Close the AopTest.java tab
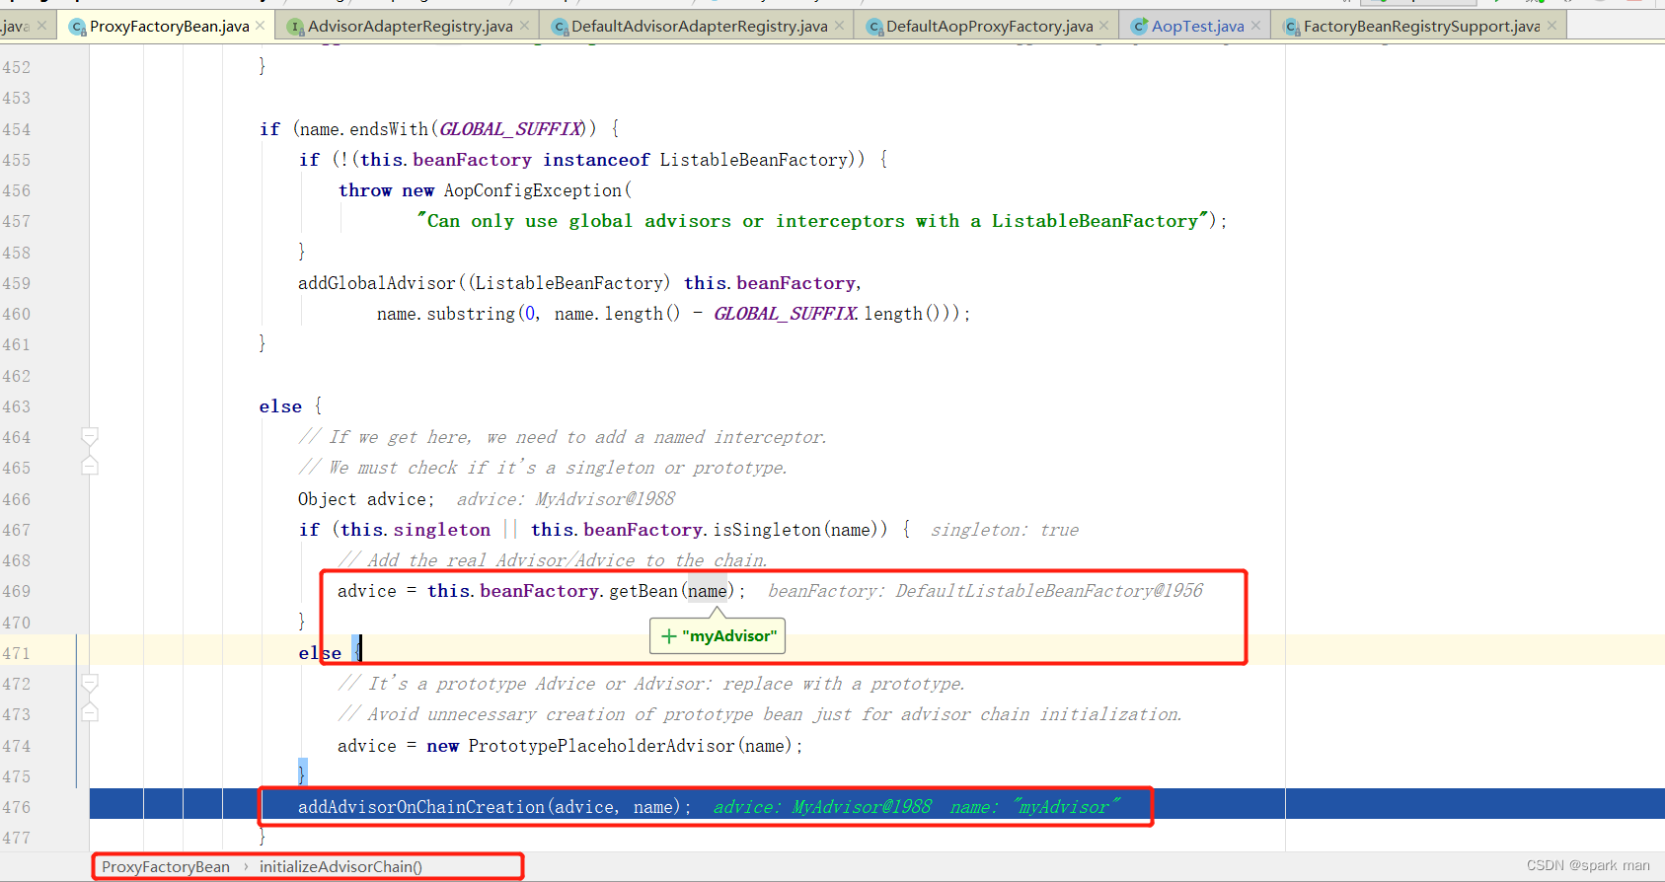 point(1255,26)
